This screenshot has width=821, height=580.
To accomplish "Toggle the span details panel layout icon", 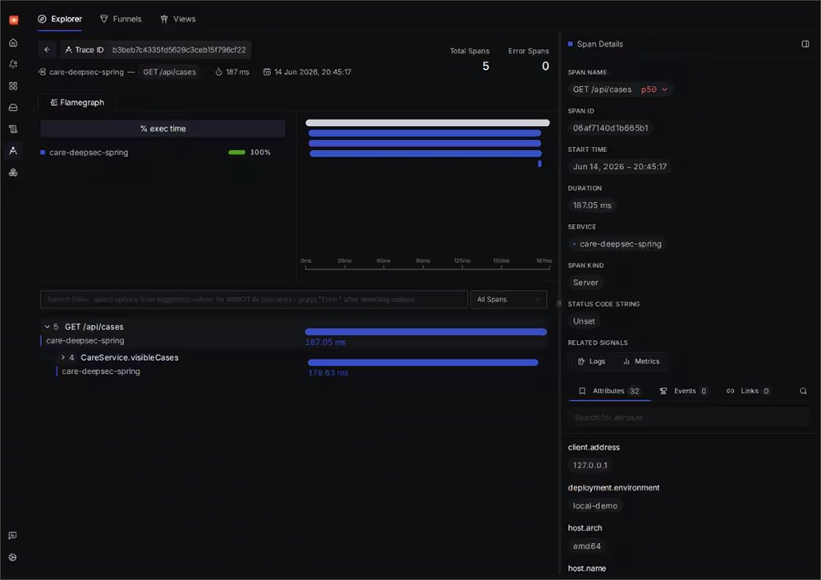I will 805,44.
